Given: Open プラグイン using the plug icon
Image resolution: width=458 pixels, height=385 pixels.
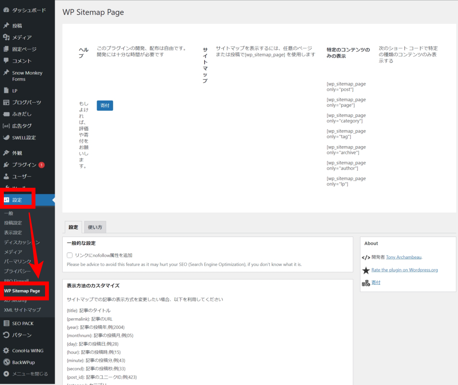Looking at the screenshot, I should 6,164.
